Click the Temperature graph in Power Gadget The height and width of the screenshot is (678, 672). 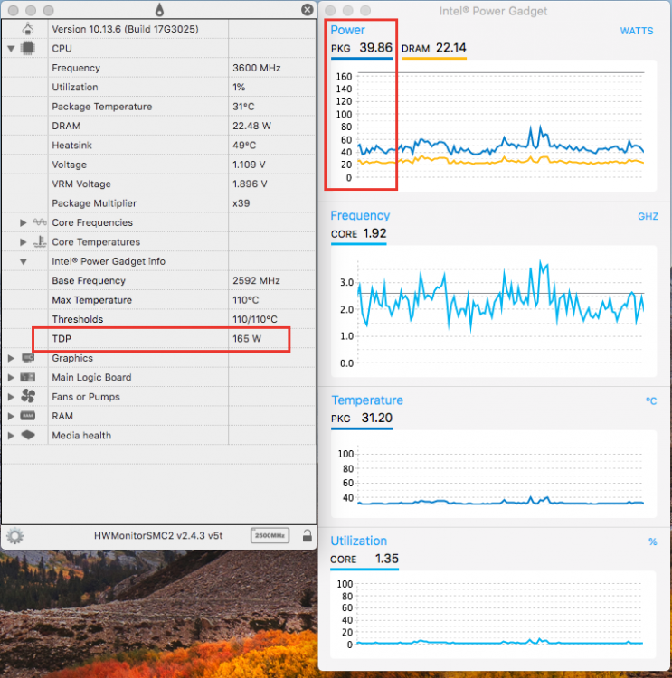point(494,474)
